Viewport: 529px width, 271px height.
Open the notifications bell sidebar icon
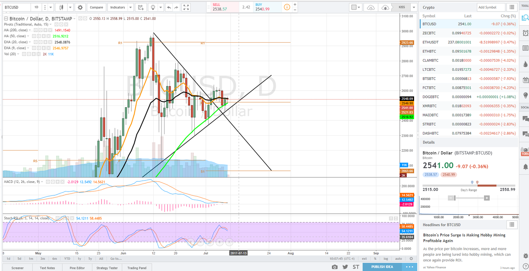pyautogui.click(x=525, y=166)
